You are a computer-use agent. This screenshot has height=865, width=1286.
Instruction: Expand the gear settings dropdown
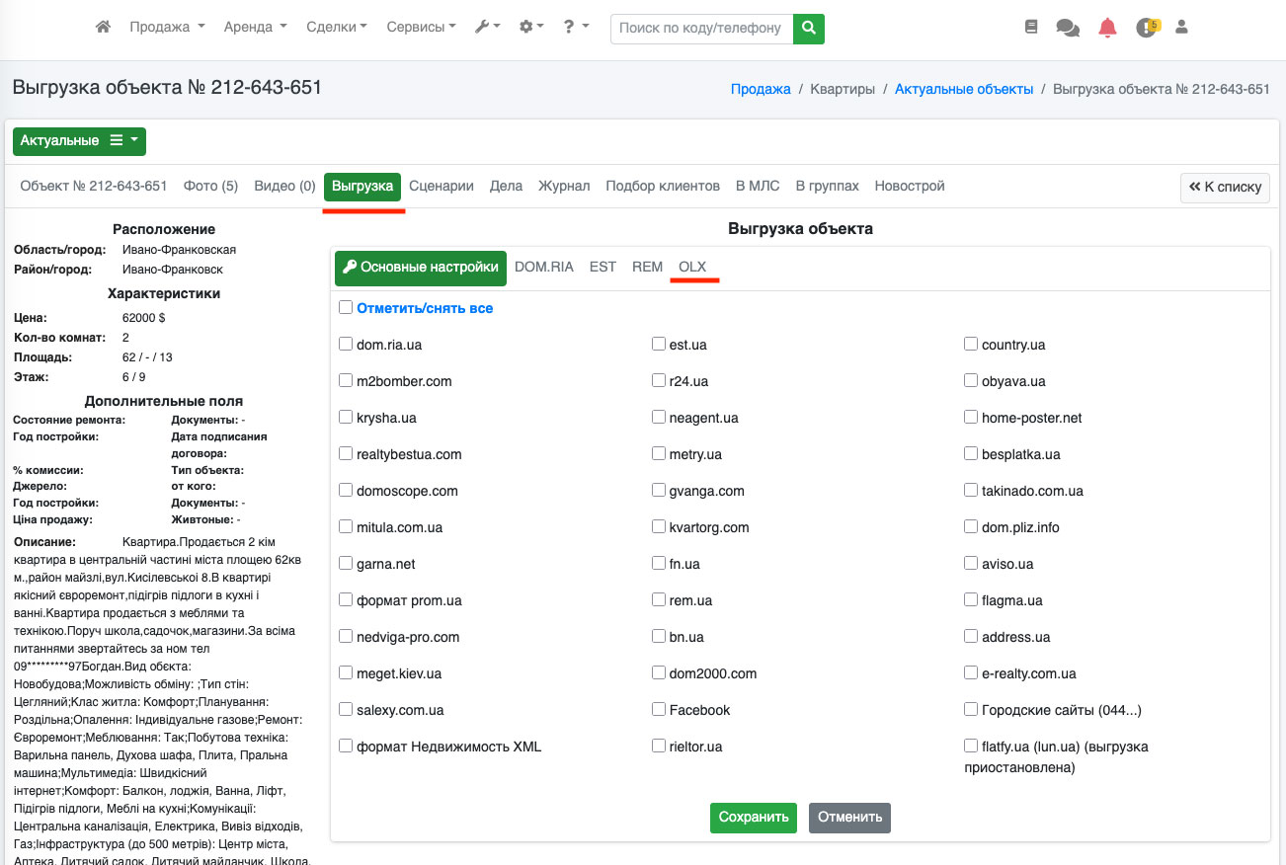531,28
